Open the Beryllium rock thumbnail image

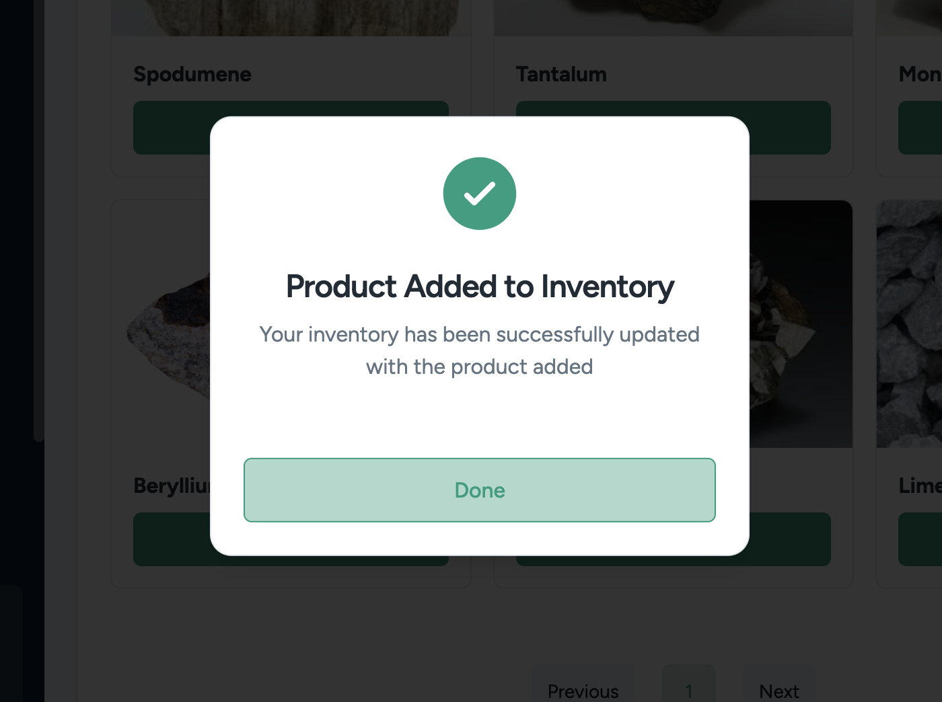[x=168, y=329]
